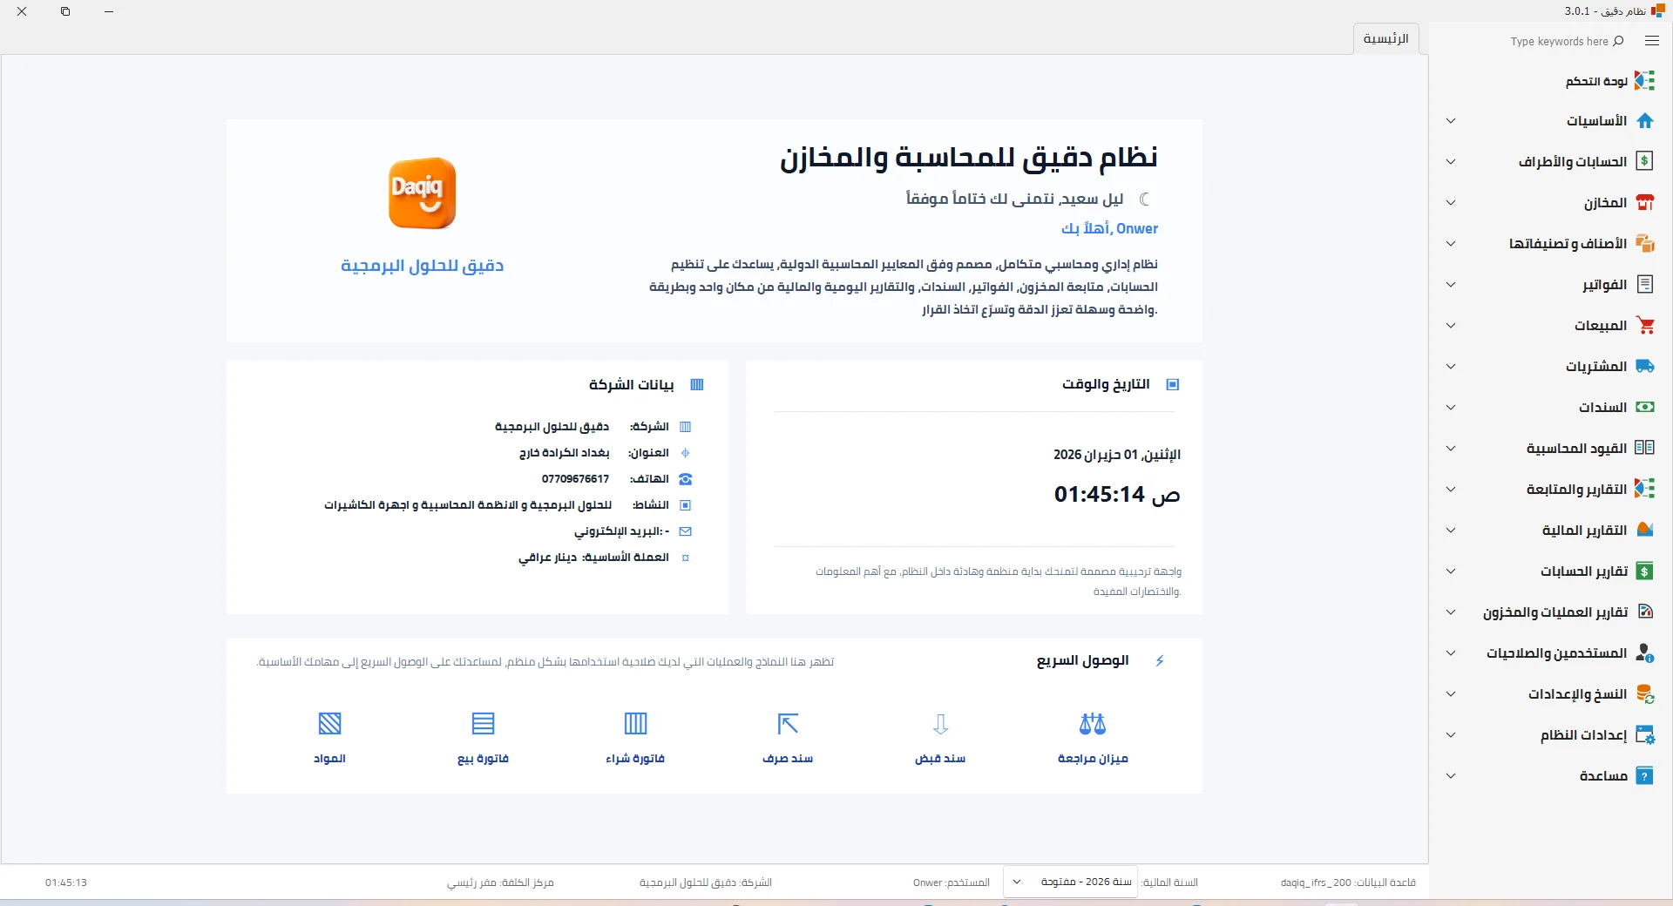Expand the الأساسيات section chevron

(1451, 121)
